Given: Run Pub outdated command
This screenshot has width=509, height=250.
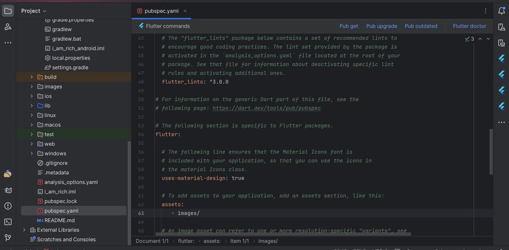Looking at the screenshot, I should point(421,26).
